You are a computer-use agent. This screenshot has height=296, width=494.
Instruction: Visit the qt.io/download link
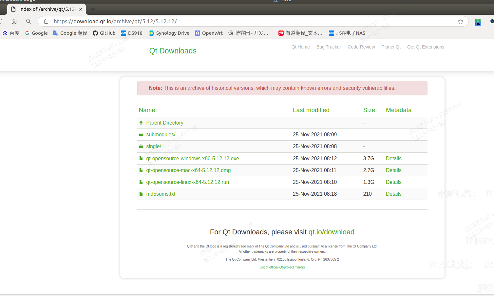click(x=331, y=232)
